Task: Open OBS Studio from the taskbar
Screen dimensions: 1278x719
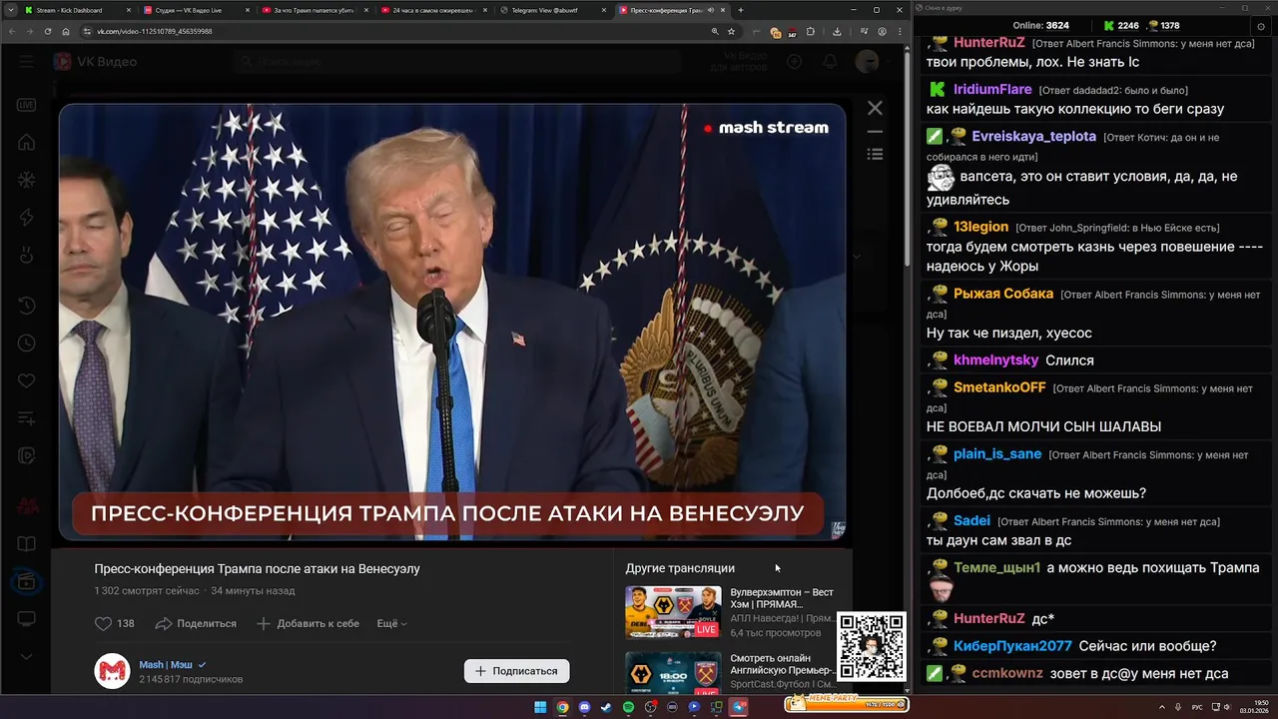Action: click(x=650, y=707)
